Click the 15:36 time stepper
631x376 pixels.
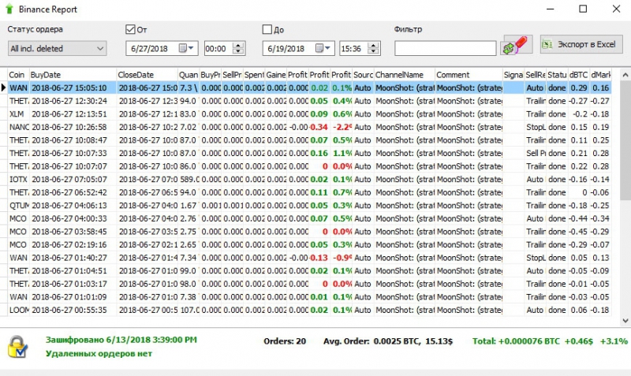[x=373, y=48]
